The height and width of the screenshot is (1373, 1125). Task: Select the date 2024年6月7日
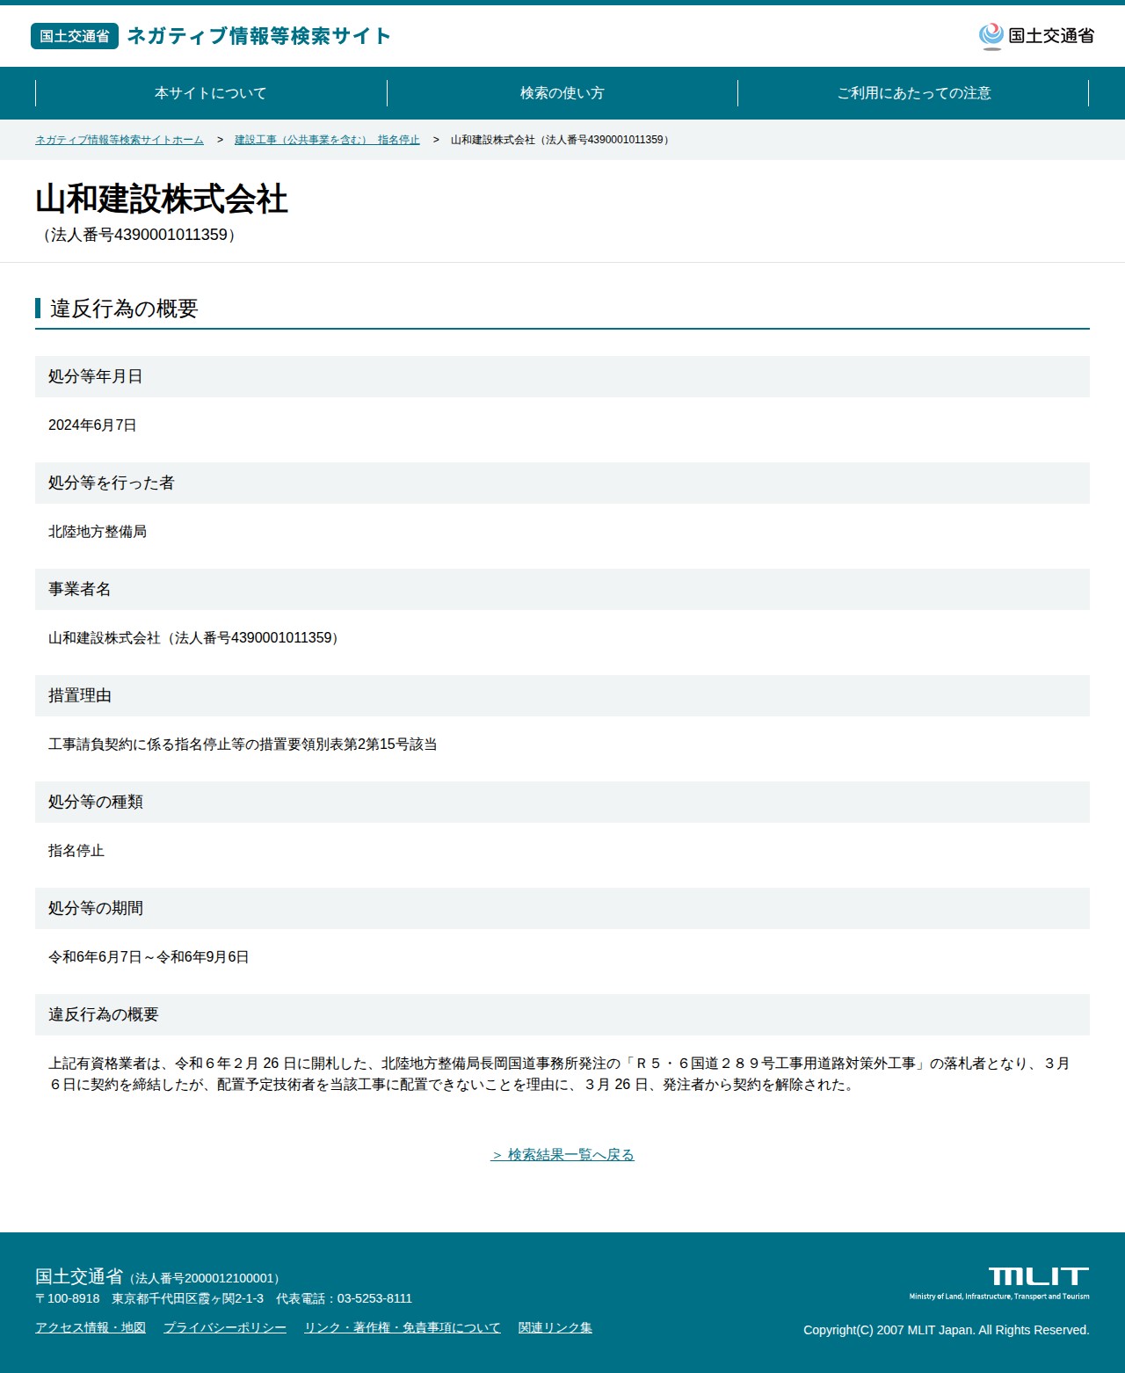click(x=92, y=425)
